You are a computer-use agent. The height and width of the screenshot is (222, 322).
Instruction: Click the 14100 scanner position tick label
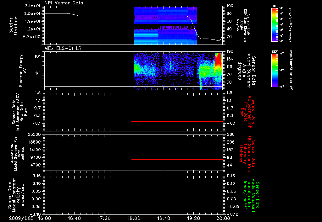35,150
